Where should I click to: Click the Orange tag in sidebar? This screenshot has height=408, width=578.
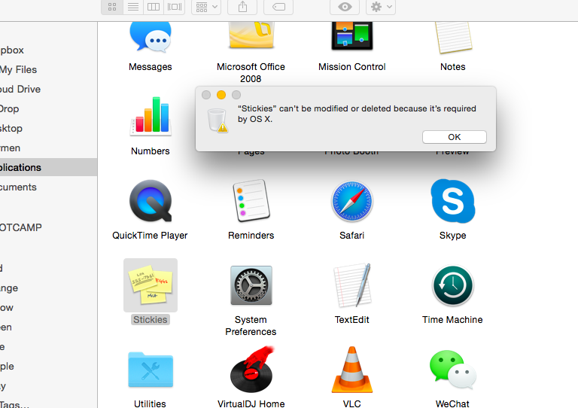[x=49, y=288]
